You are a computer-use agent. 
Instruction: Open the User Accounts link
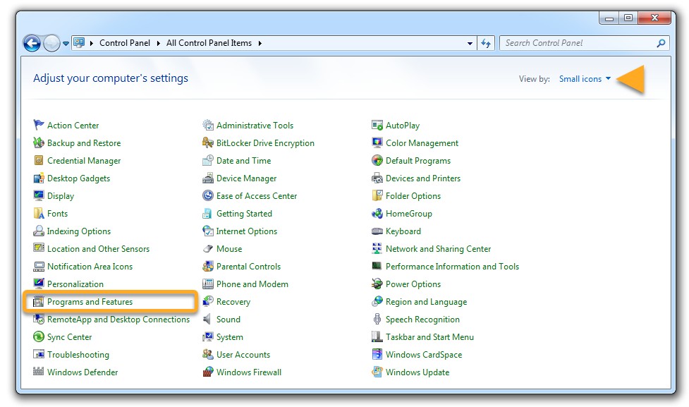243,355
